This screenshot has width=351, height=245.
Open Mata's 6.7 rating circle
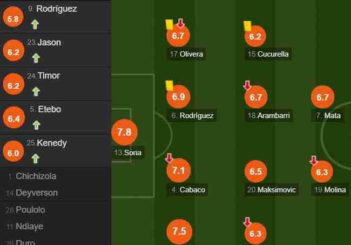coord(322,97)
